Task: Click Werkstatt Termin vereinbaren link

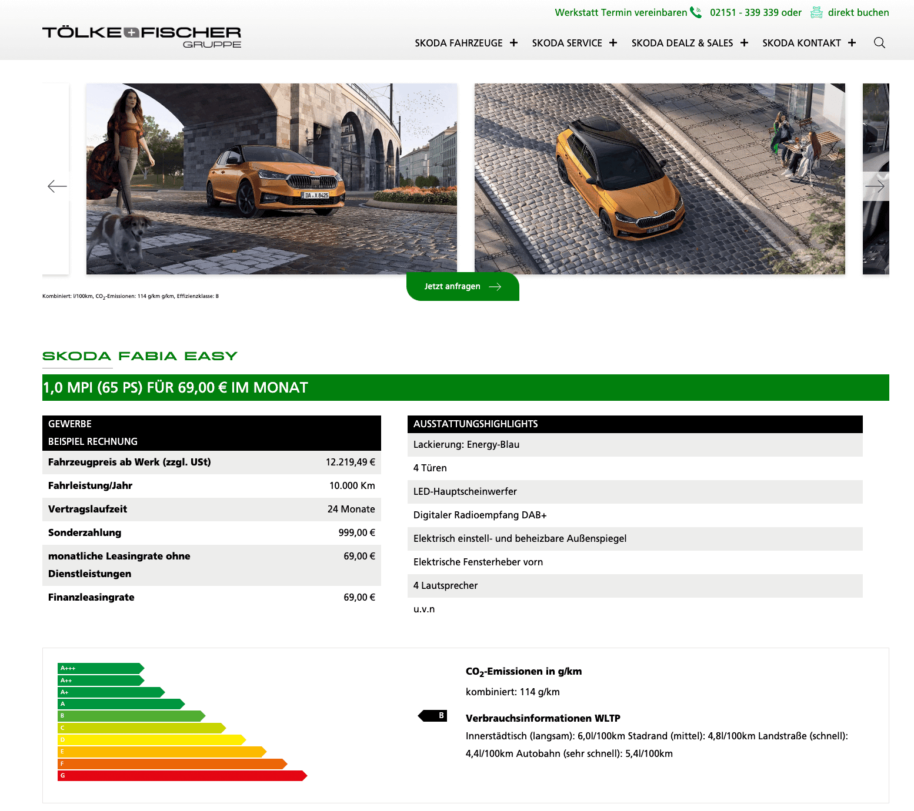Action: 621,12
